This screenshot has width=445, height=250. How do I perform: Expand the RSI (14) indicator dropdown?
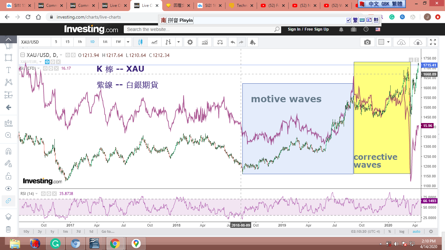tap(36, 194)
